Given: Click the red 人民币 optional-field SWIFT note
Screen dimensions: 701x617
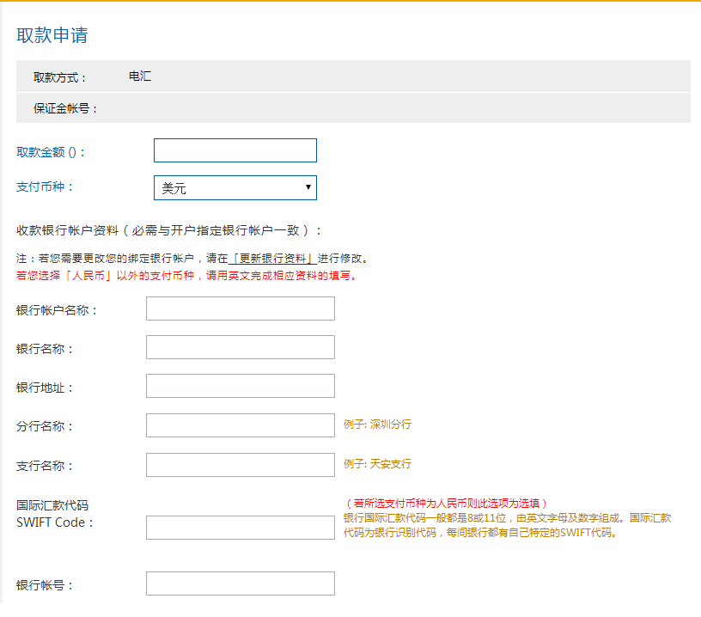Looking at the screenshot, I should [446, 503].
